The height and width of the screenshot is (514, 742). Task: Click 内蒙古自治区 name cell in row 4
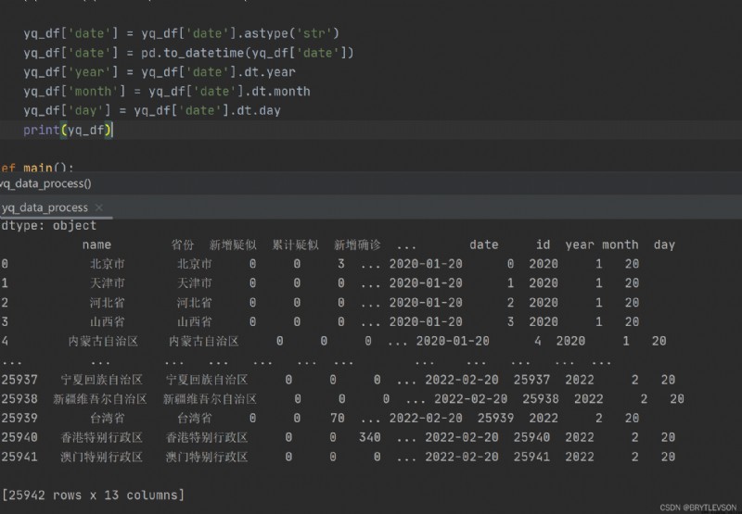[x=103, y=341]
